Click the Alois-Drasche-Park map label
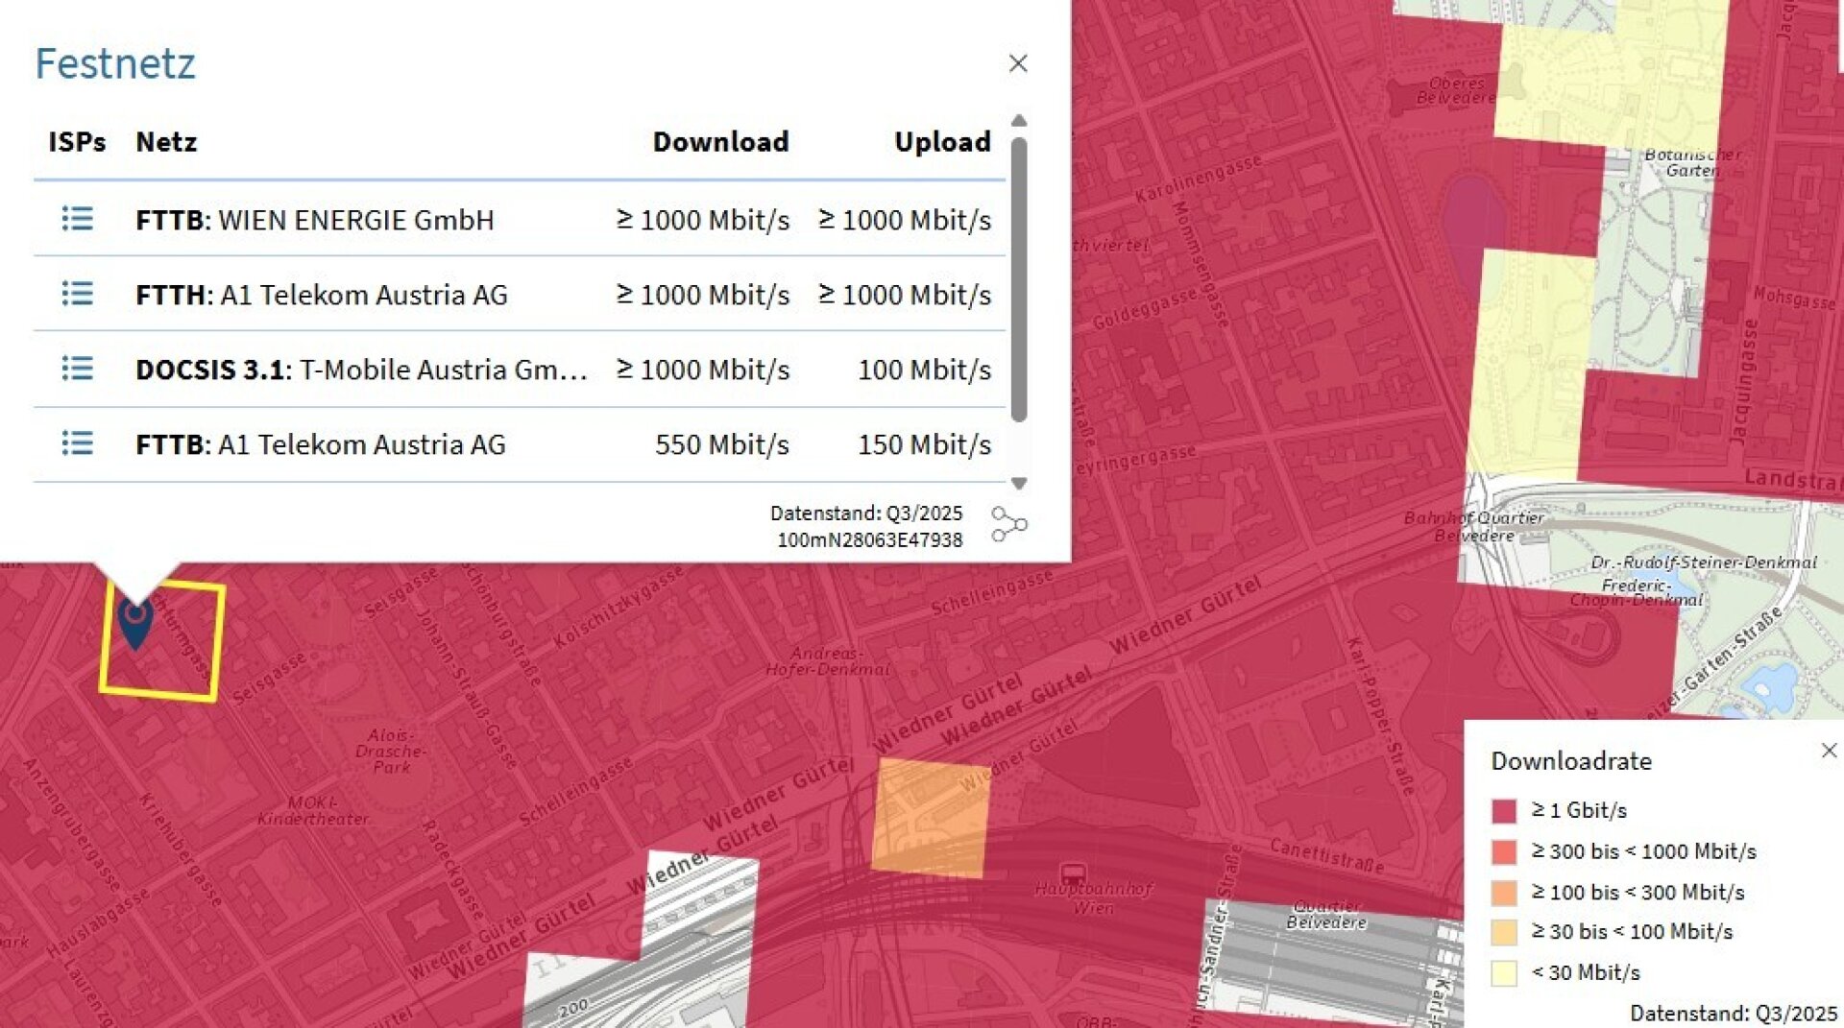 point(392,751)
